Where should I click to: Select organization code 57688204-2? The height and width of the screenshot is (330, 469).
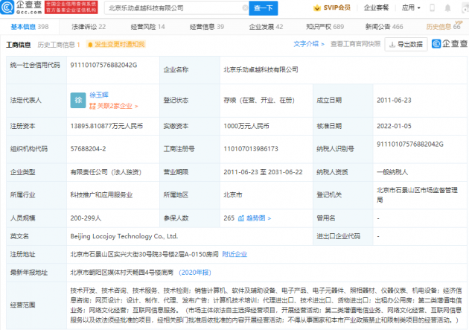point(88,149)
